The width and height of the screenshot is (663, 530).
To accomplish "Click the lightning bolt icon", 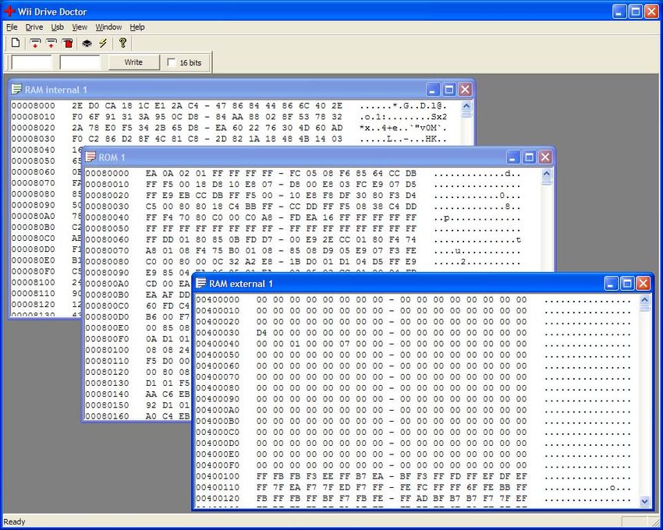I will (103, 43).
